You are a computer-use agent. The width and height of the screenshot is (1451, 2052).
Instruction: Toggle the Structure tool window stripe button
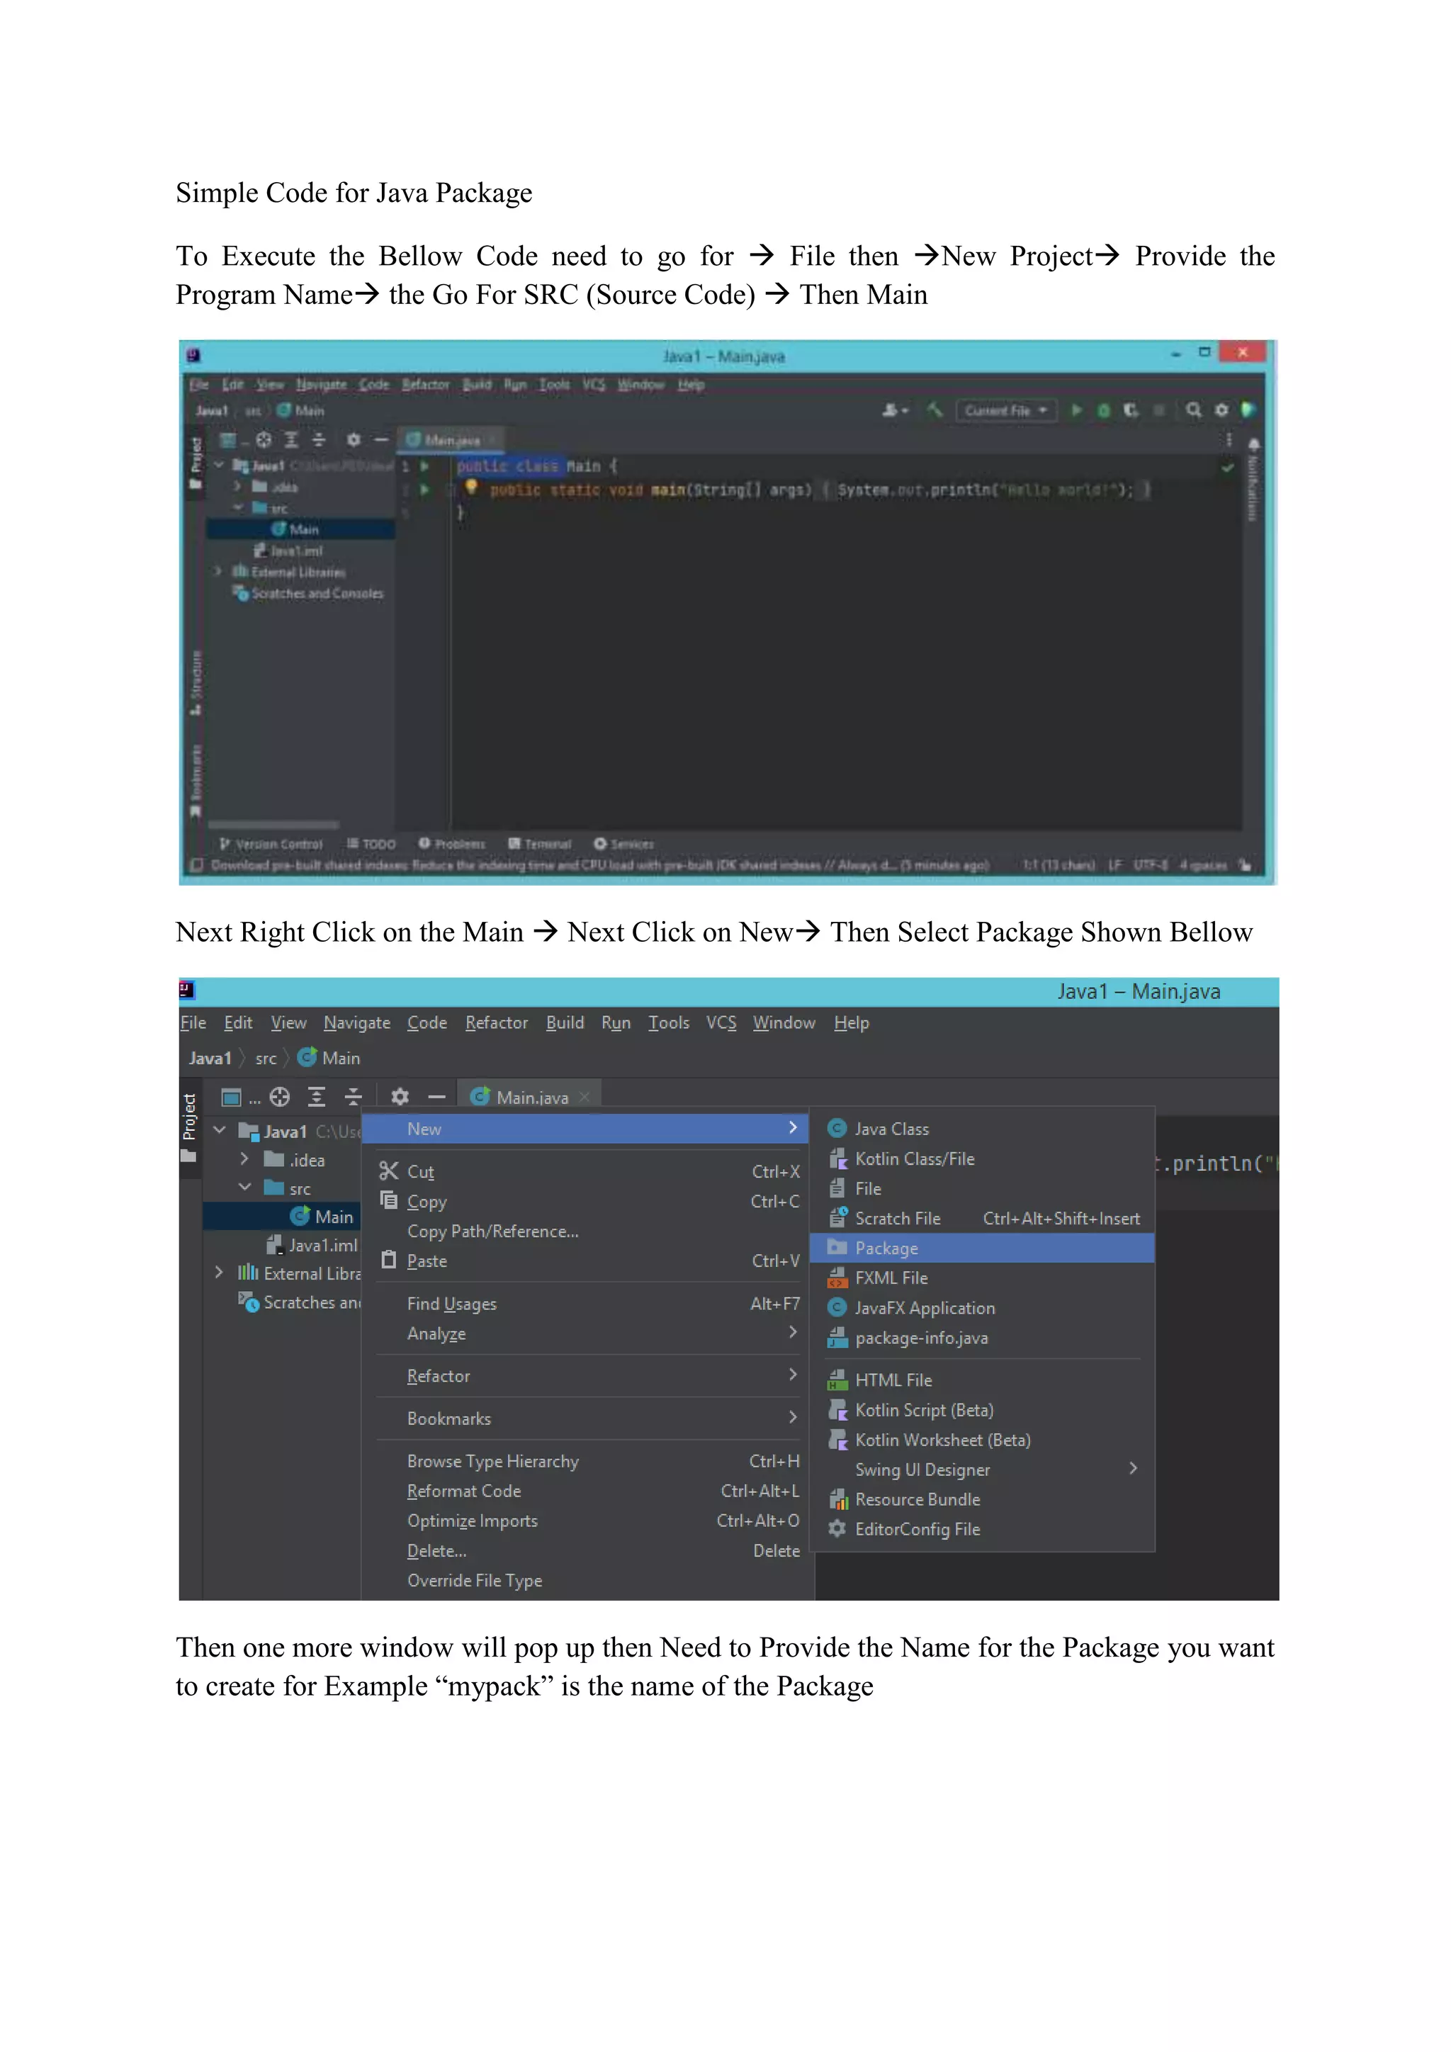(196, 684)
